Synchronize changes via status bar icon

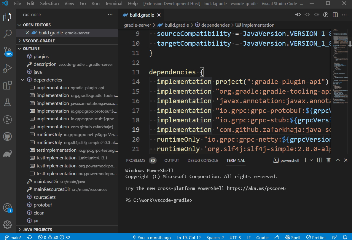(x=30, y=237)
